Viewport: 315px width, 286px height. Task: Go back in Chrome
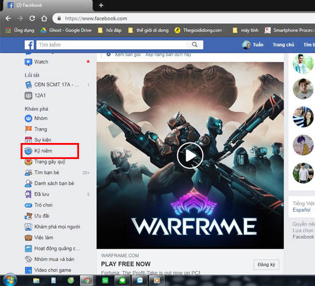coord(8,18)
